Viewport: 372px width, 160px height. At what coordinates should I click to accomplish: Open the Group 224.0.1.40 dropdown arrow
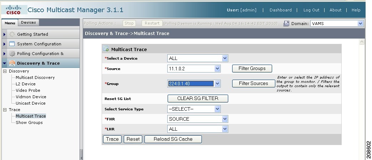pyautogui.click(x=217, y=84)
